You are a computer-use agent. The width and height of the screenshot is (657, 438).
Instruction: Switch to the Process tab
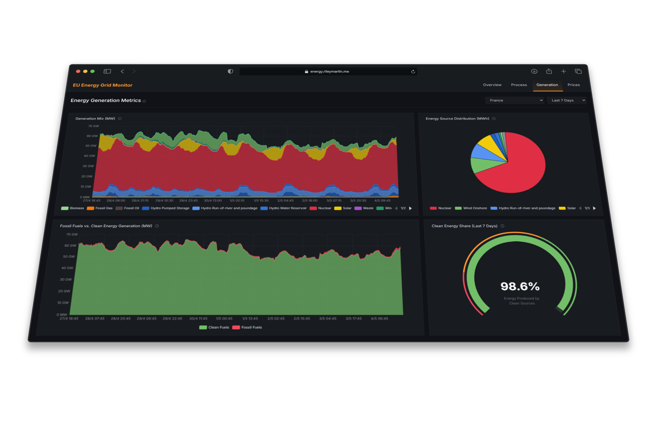(x=519, y=85)
